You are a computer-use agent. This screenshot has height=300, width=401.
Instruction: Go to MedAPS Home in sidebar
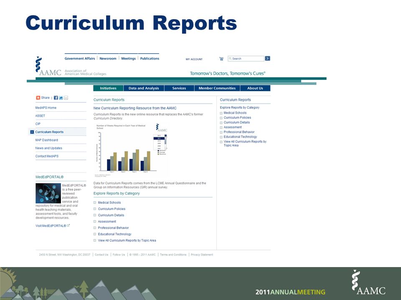46,107
